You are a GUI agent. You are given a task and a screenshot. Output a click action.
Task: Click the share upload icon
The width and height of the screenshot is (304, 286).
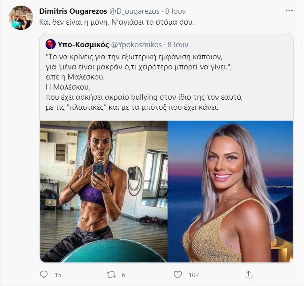coord(248,275)
